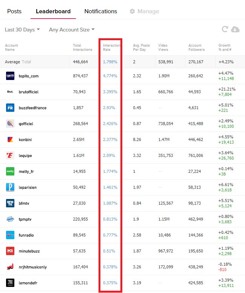Sort by Avg. Posts Per Day column

[x=141, y=47]
